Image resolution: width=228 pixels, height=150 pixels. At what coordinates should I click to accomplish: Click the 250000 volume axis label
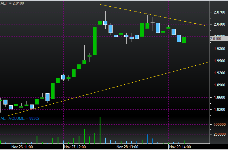coord(218,134)
